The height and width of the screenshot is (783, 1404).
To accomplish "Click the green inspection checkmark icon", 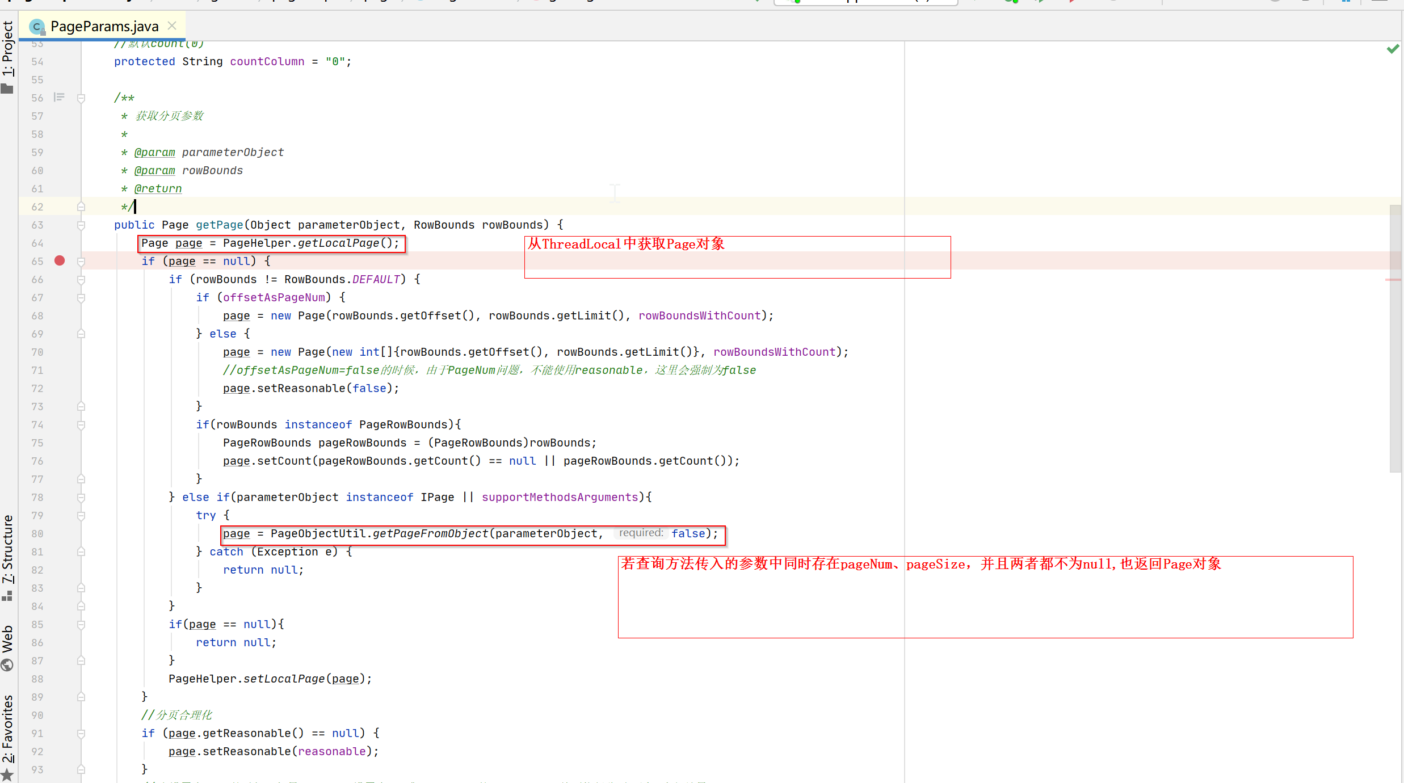I will pyautogui.click(x=1392, y=49).
